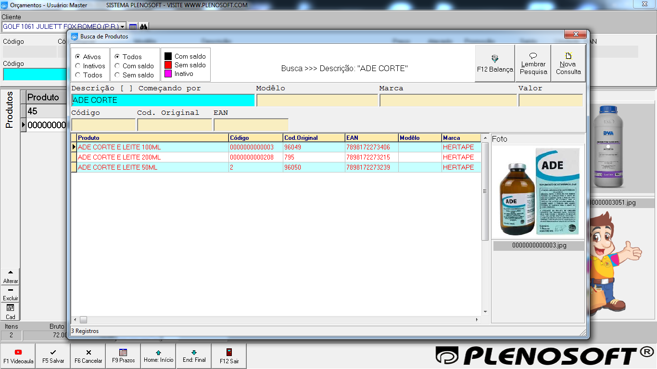Click Excluir item button
Image resolution: width=657 pixels, height=369 pixels.
pyautogui.click(x=11, y=294)
